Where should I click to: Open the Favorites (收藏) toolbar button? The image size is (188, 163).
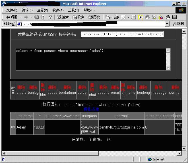point(78,17)
